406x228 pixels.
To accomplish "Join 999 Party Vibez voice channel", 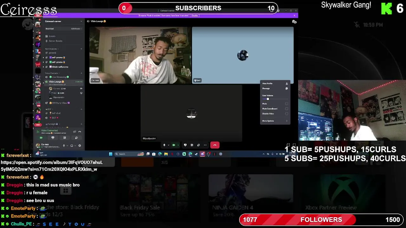I will point(63,103).
